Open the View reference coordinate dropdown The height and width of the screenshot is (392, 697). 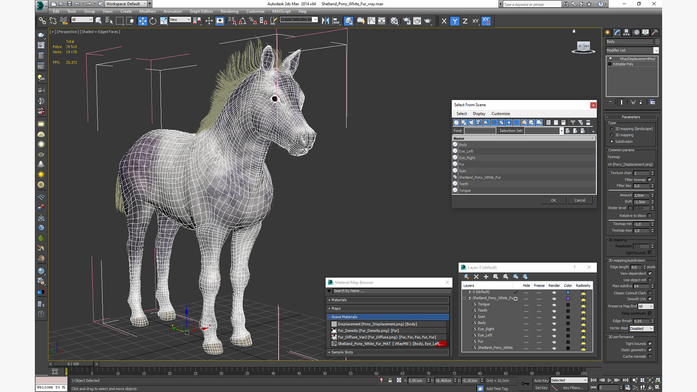(180, 20)
